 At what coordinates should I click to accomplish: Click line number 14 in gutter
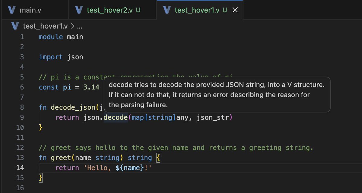point(20,168)
